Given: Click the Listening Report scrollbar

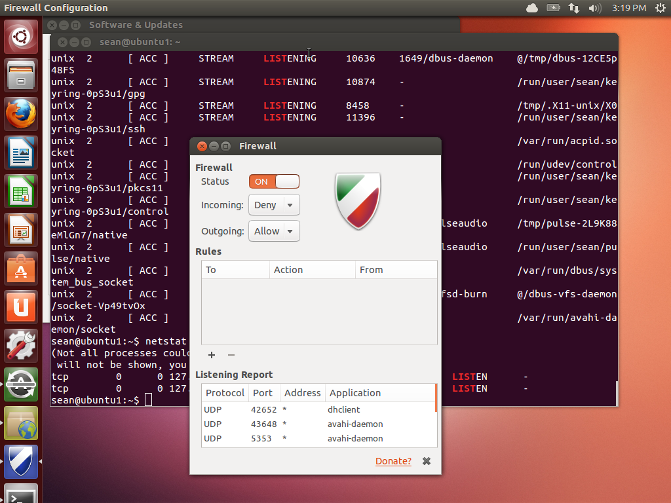Looking at the screenshot, I should [x=436, y=398].
